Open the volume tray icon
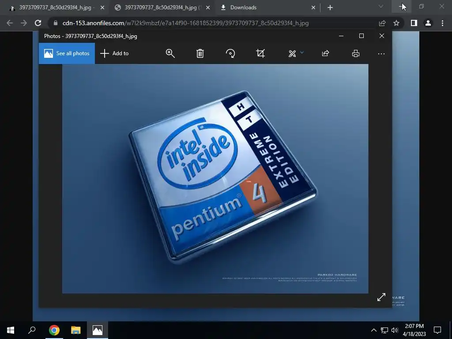The image size is (452, 339). point(395,330)
